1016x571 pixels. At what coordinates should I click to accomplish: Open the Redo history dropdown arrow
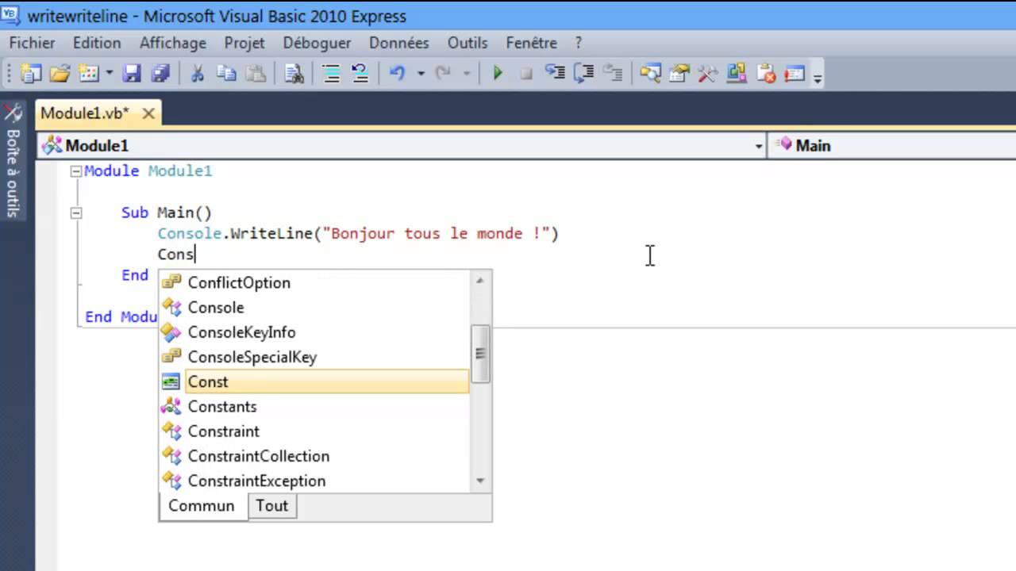click(466, 74)
